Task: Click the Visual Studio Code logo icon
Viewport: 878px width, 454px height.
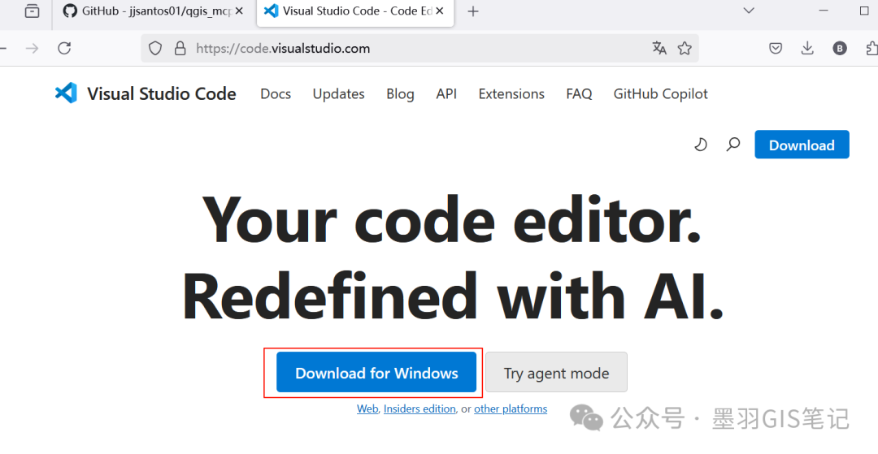Action: 66,93
